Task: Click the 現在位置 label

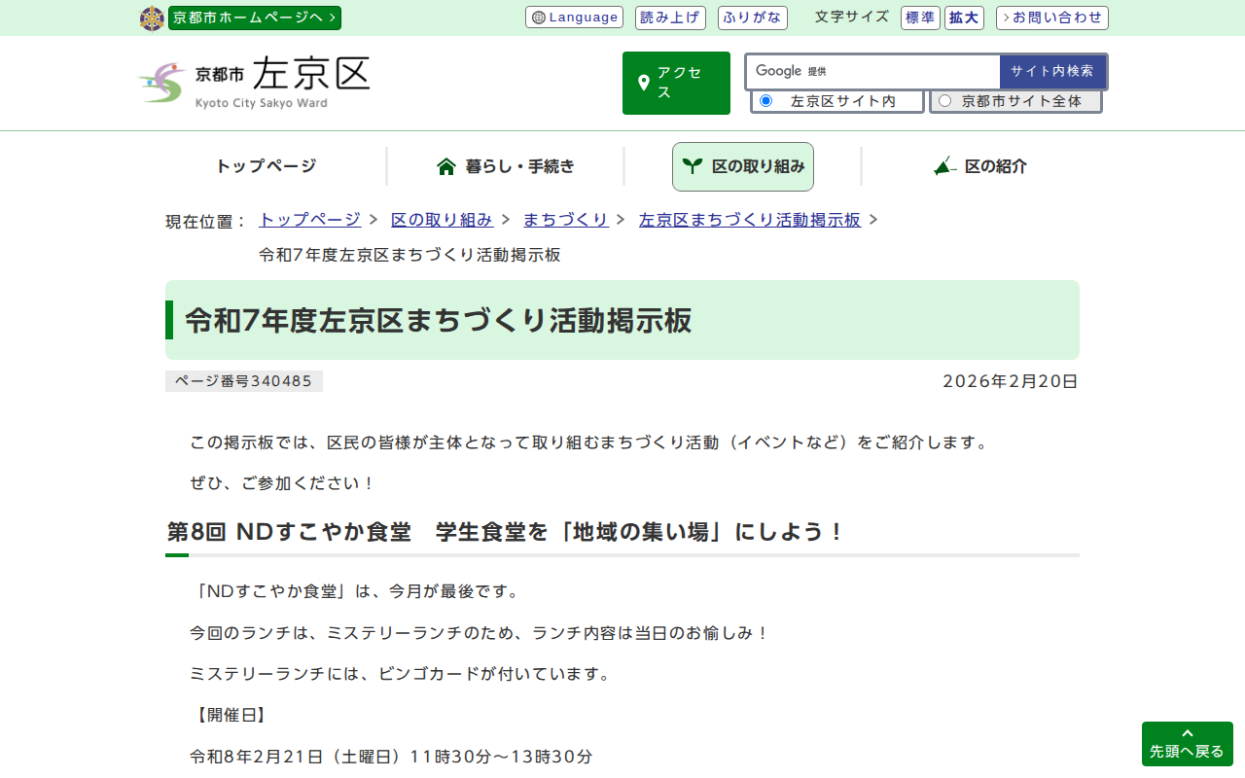Action: [206, 222]
